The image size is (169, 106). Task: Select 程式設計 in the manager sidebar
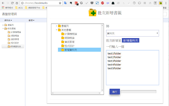coord(13,43)
